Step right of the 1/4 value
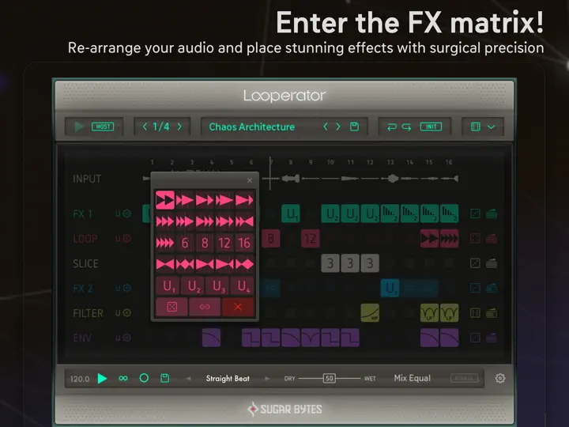The width and height of the screenshot is (569, 427). pos(179,127)
